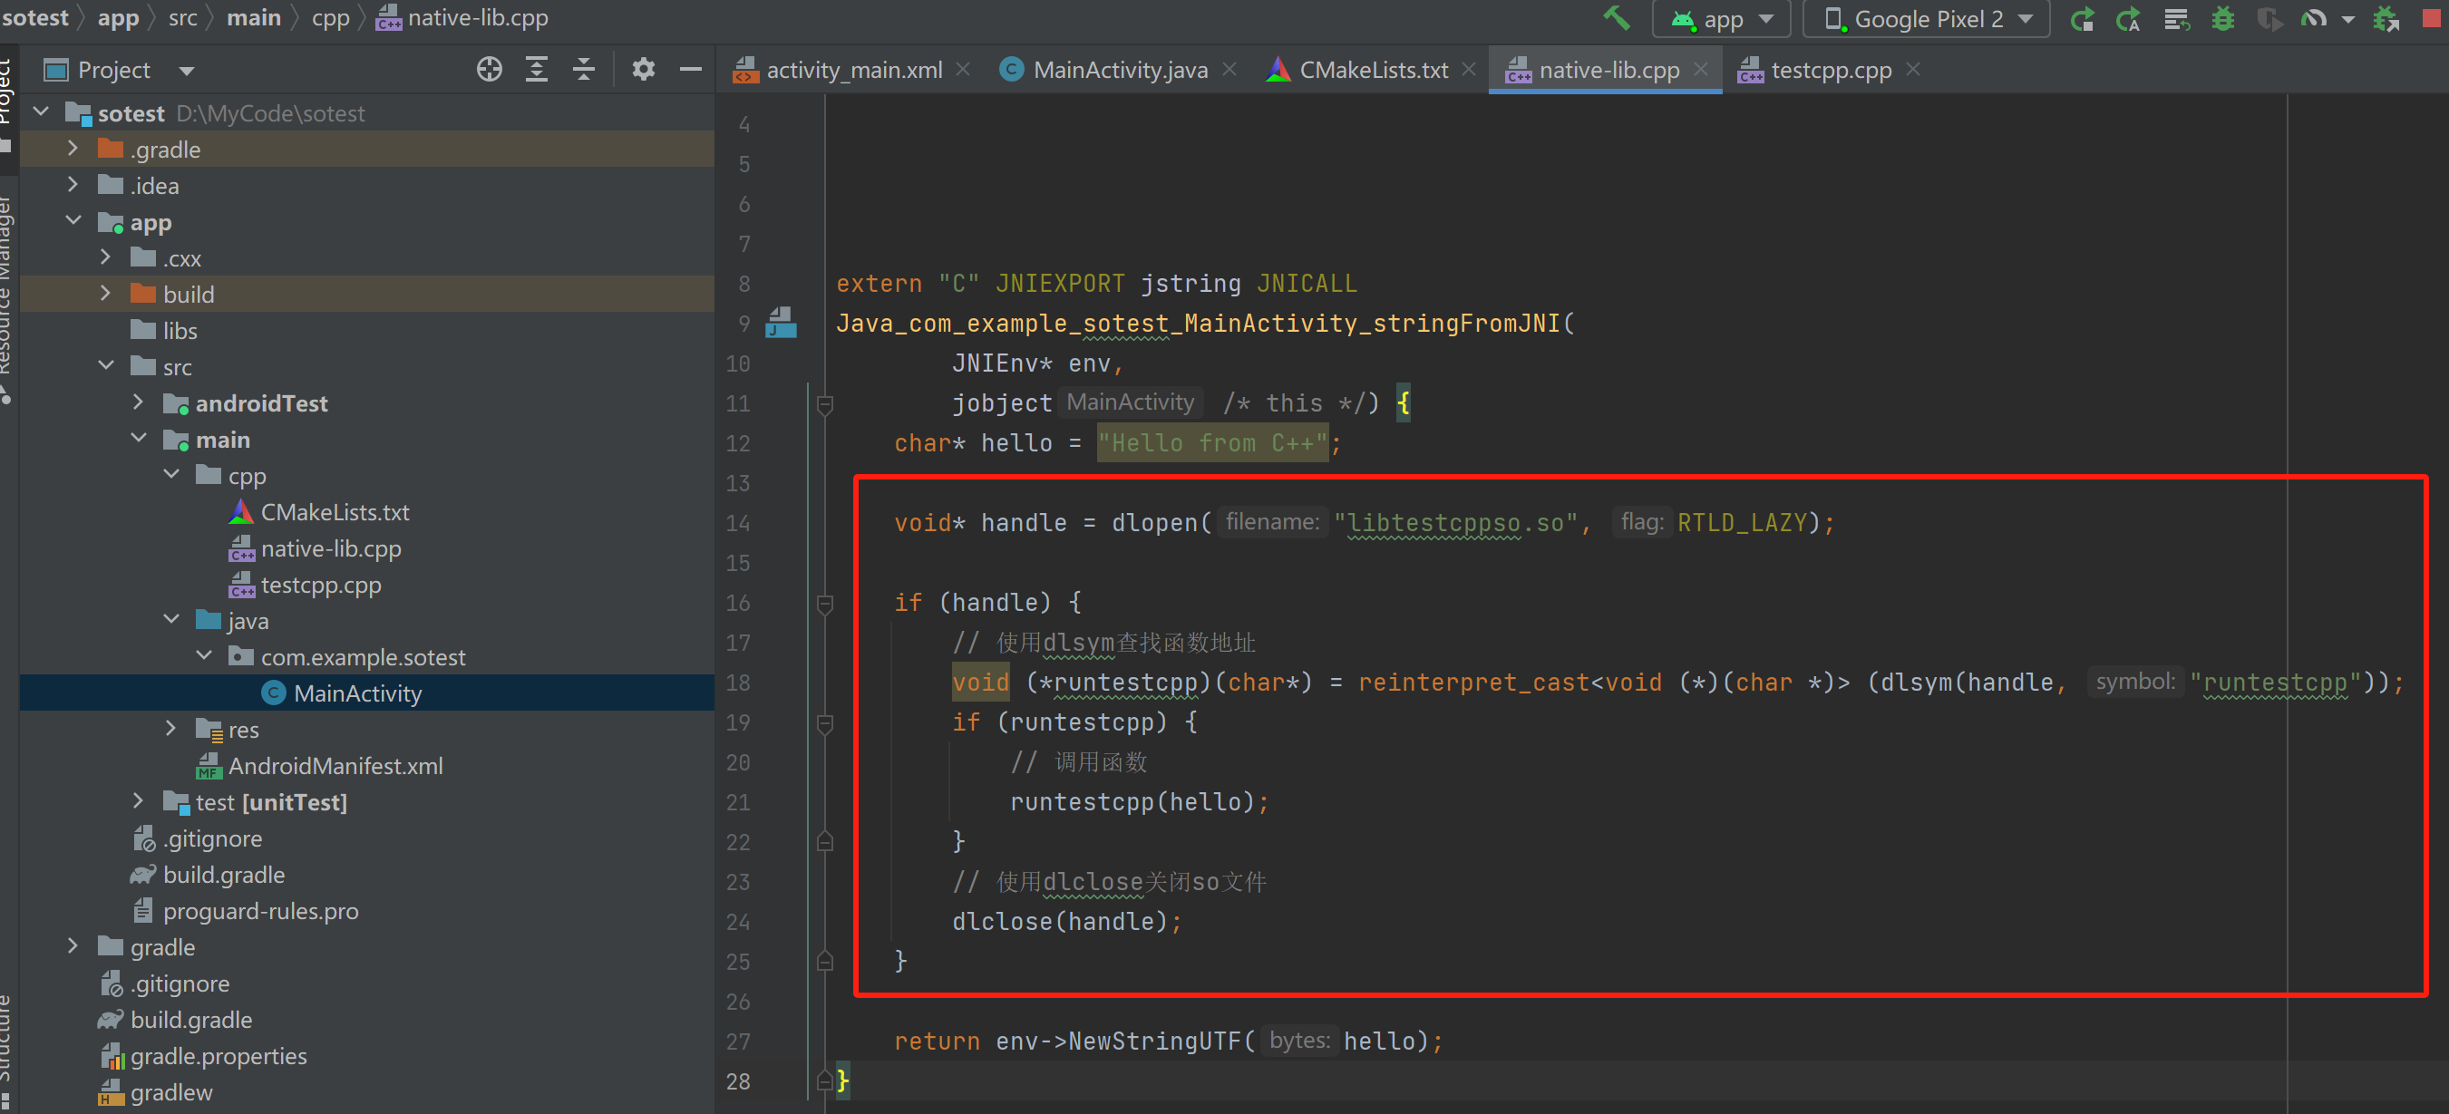Click the app breadcrumb in the navigation bar
Viewport: 2449px width, 1114px height.
tap(118, 18)
